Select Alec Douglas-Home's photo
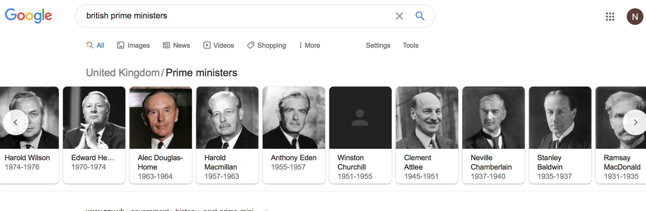The width and height of the screenshot is (646, 211). pyautogui.click(x=161, y=118)
